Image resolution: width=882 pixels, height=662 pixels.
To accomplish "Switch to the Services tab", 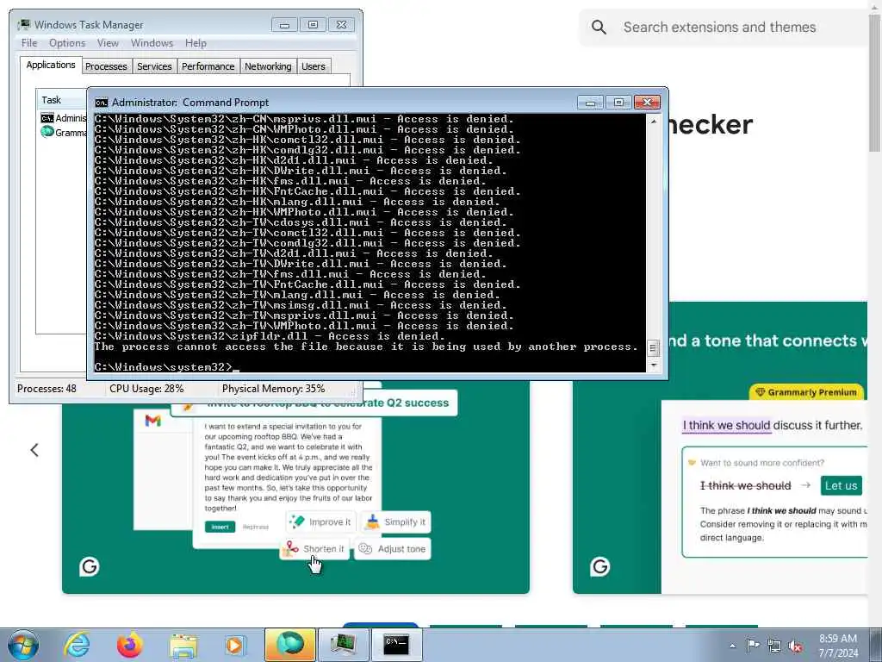I will tap(154, 66).
